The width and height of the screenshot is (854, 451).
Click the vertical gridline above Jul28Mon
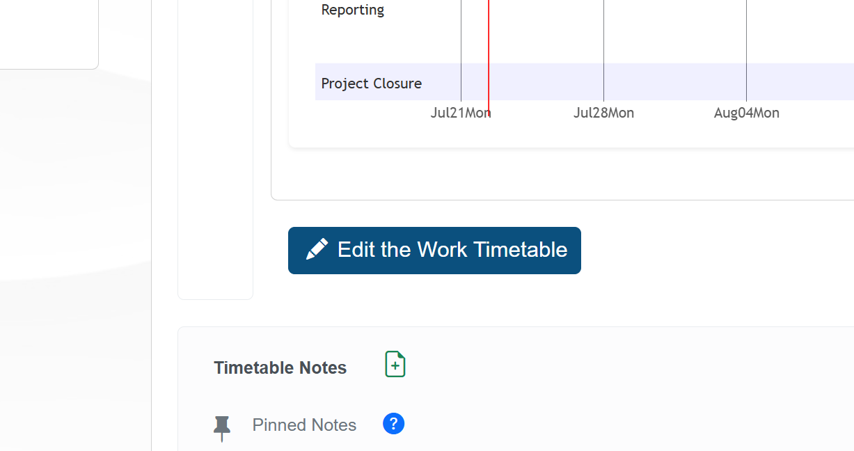click(603, 42)
